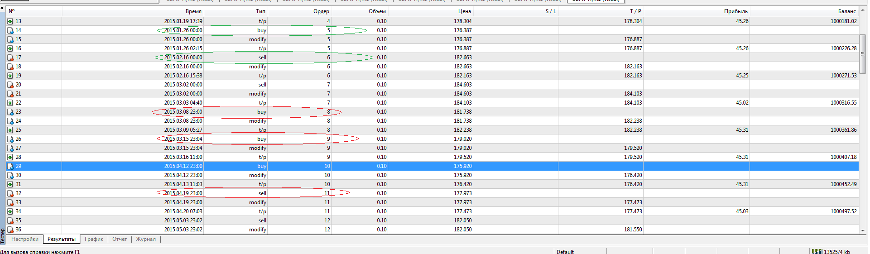The image size is (870, 254).
Task: Click the buy icon in highlighted row 29
Action: pyautogui.click(x=10, y=166)
